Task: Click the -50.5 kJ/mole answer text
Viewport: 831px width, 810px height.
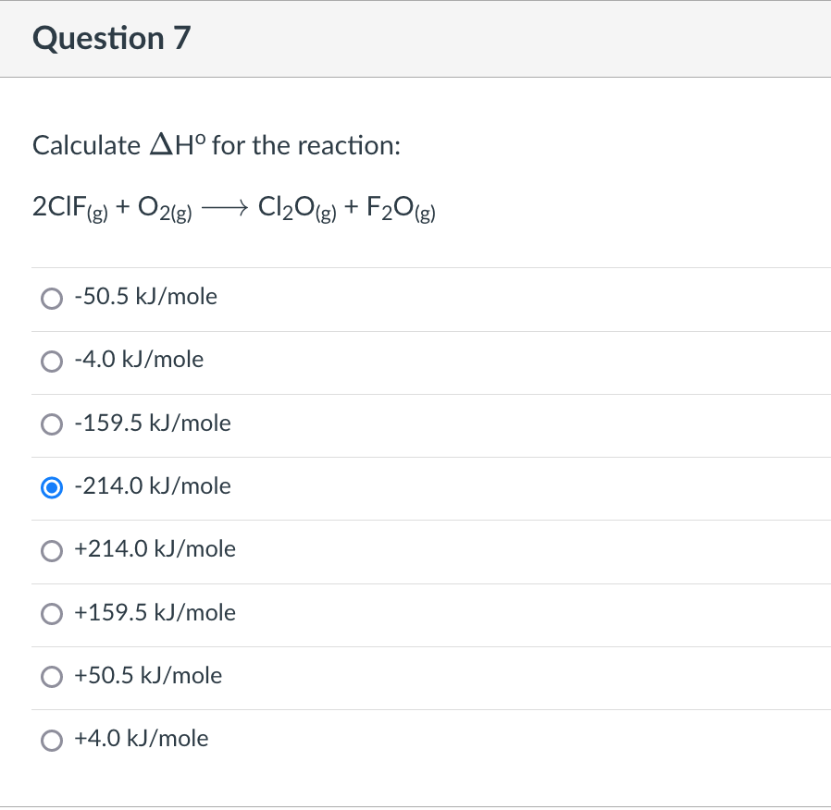Action: pos(145,297)
